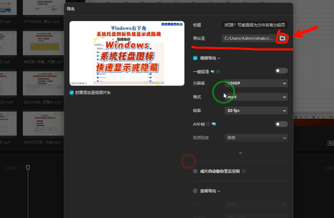334x218 pixels.
Task: Click the 导出 dialog title text
Action: click(x=71, y=9)
